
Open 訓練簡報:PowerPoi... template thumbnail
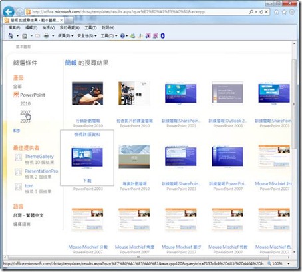pyautogui.click(x=227, y=156)
